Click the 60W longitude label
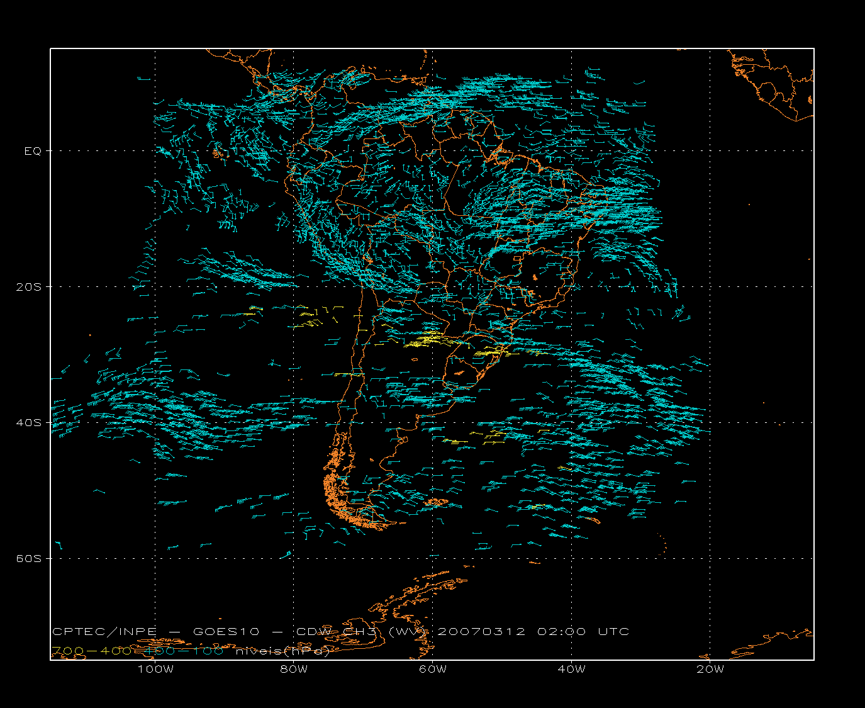The width and height of the screenshot is (865, 708). pos(433,669)
